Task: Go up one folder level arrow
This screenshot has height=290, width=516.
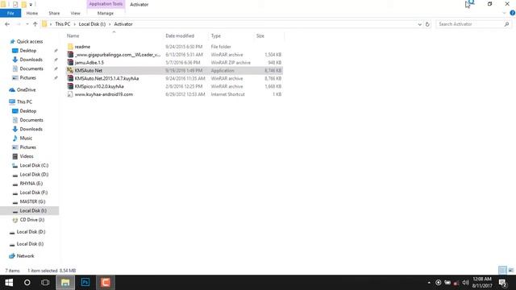Action: click(35, 24)
